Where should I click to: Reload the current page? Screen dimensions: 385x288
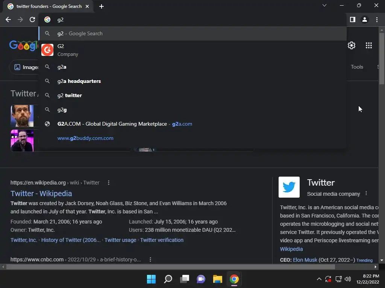point(32,19)
